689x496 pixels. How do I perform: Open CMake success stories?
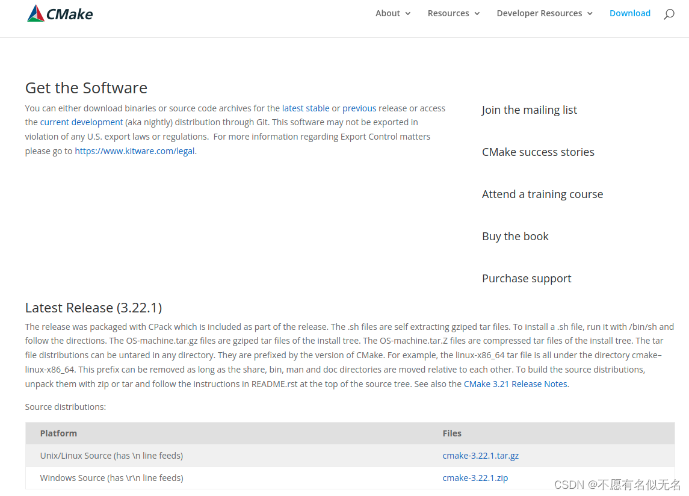pyautogui.click(x=538, y=152)
